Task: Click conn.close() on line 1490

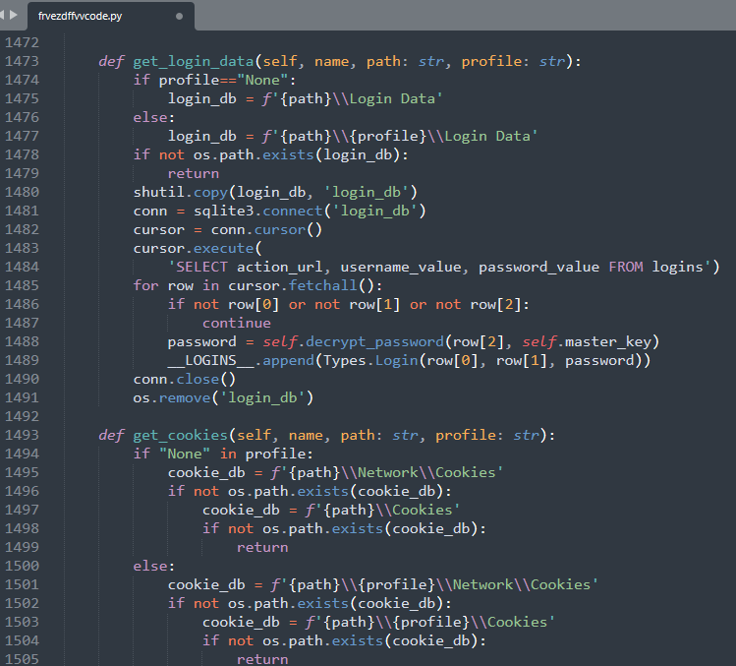Action: [x=185, y=380]
